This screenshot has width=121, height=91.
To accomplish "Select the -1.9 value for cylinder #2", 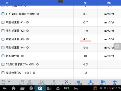I will click(x=85, y=31).
